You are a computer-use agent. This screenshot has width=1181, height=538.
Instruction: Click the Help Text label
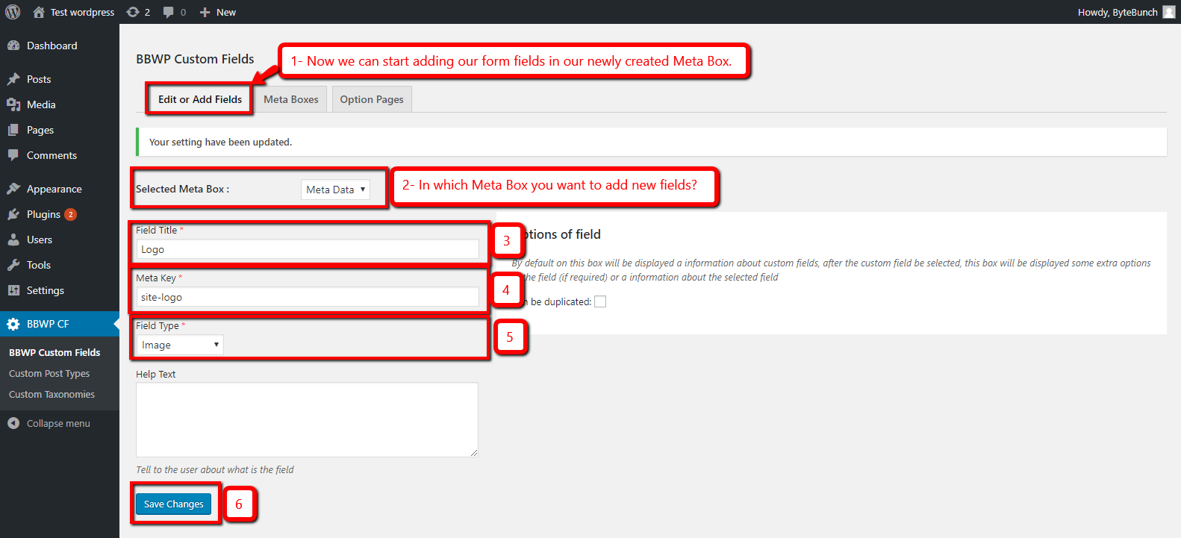click(x=155, y=374)
